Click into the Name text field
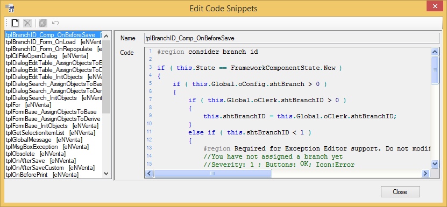The width and height of the screenshot is (447, 207). pos(292,38)
